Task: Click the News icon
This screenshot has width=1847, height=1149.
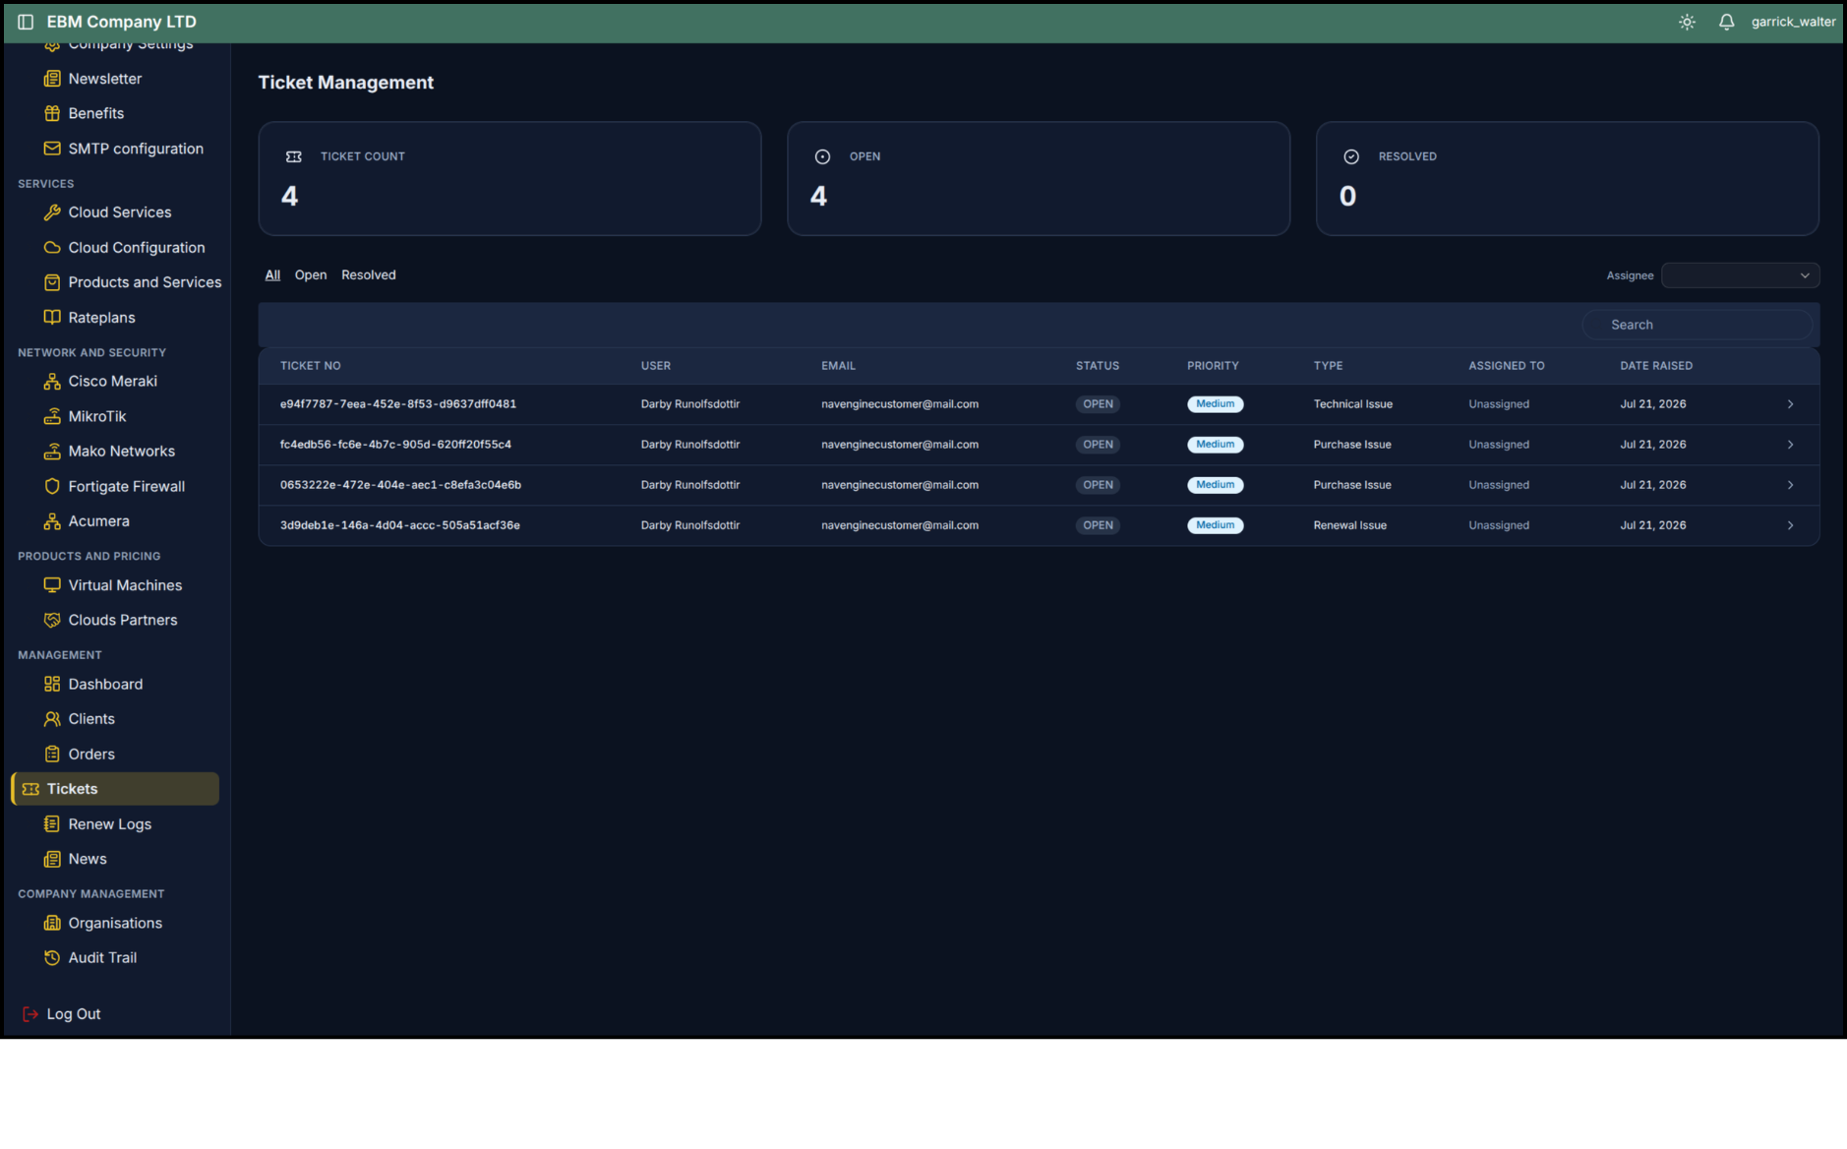Action: point(52,860)
